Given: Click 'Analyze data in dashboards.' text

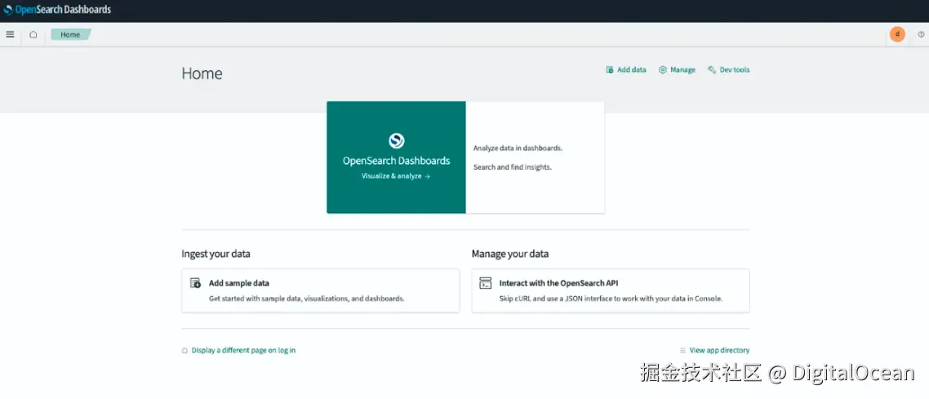Looking at the screenshot, I should (x=518, y=148).
